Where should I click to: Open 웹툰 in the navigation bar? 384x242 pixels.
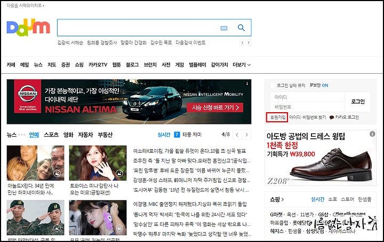(x=117, y=65)
